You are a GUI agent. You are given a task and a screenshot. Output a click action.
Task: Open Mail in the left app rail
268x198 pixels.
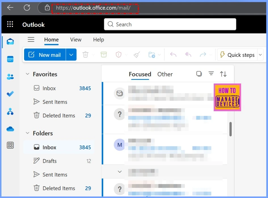10,41
